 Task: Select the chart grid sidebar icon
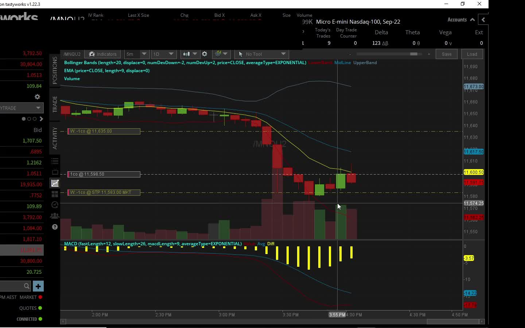click(55, 183)
